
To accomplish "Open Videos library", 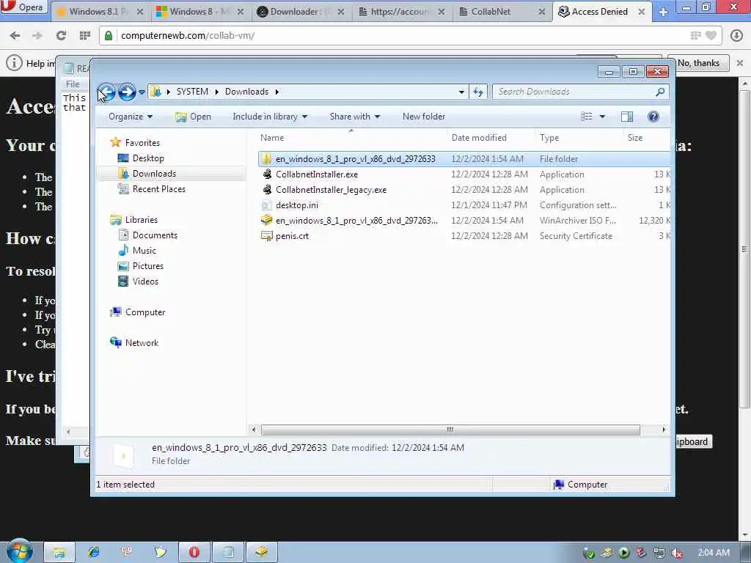I will (x=145, y=281).
